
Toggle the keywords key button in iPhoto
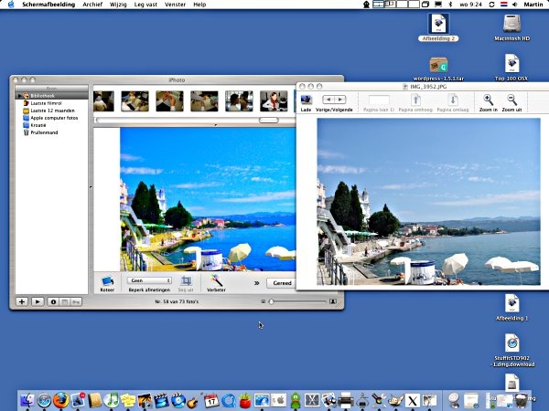76,301
